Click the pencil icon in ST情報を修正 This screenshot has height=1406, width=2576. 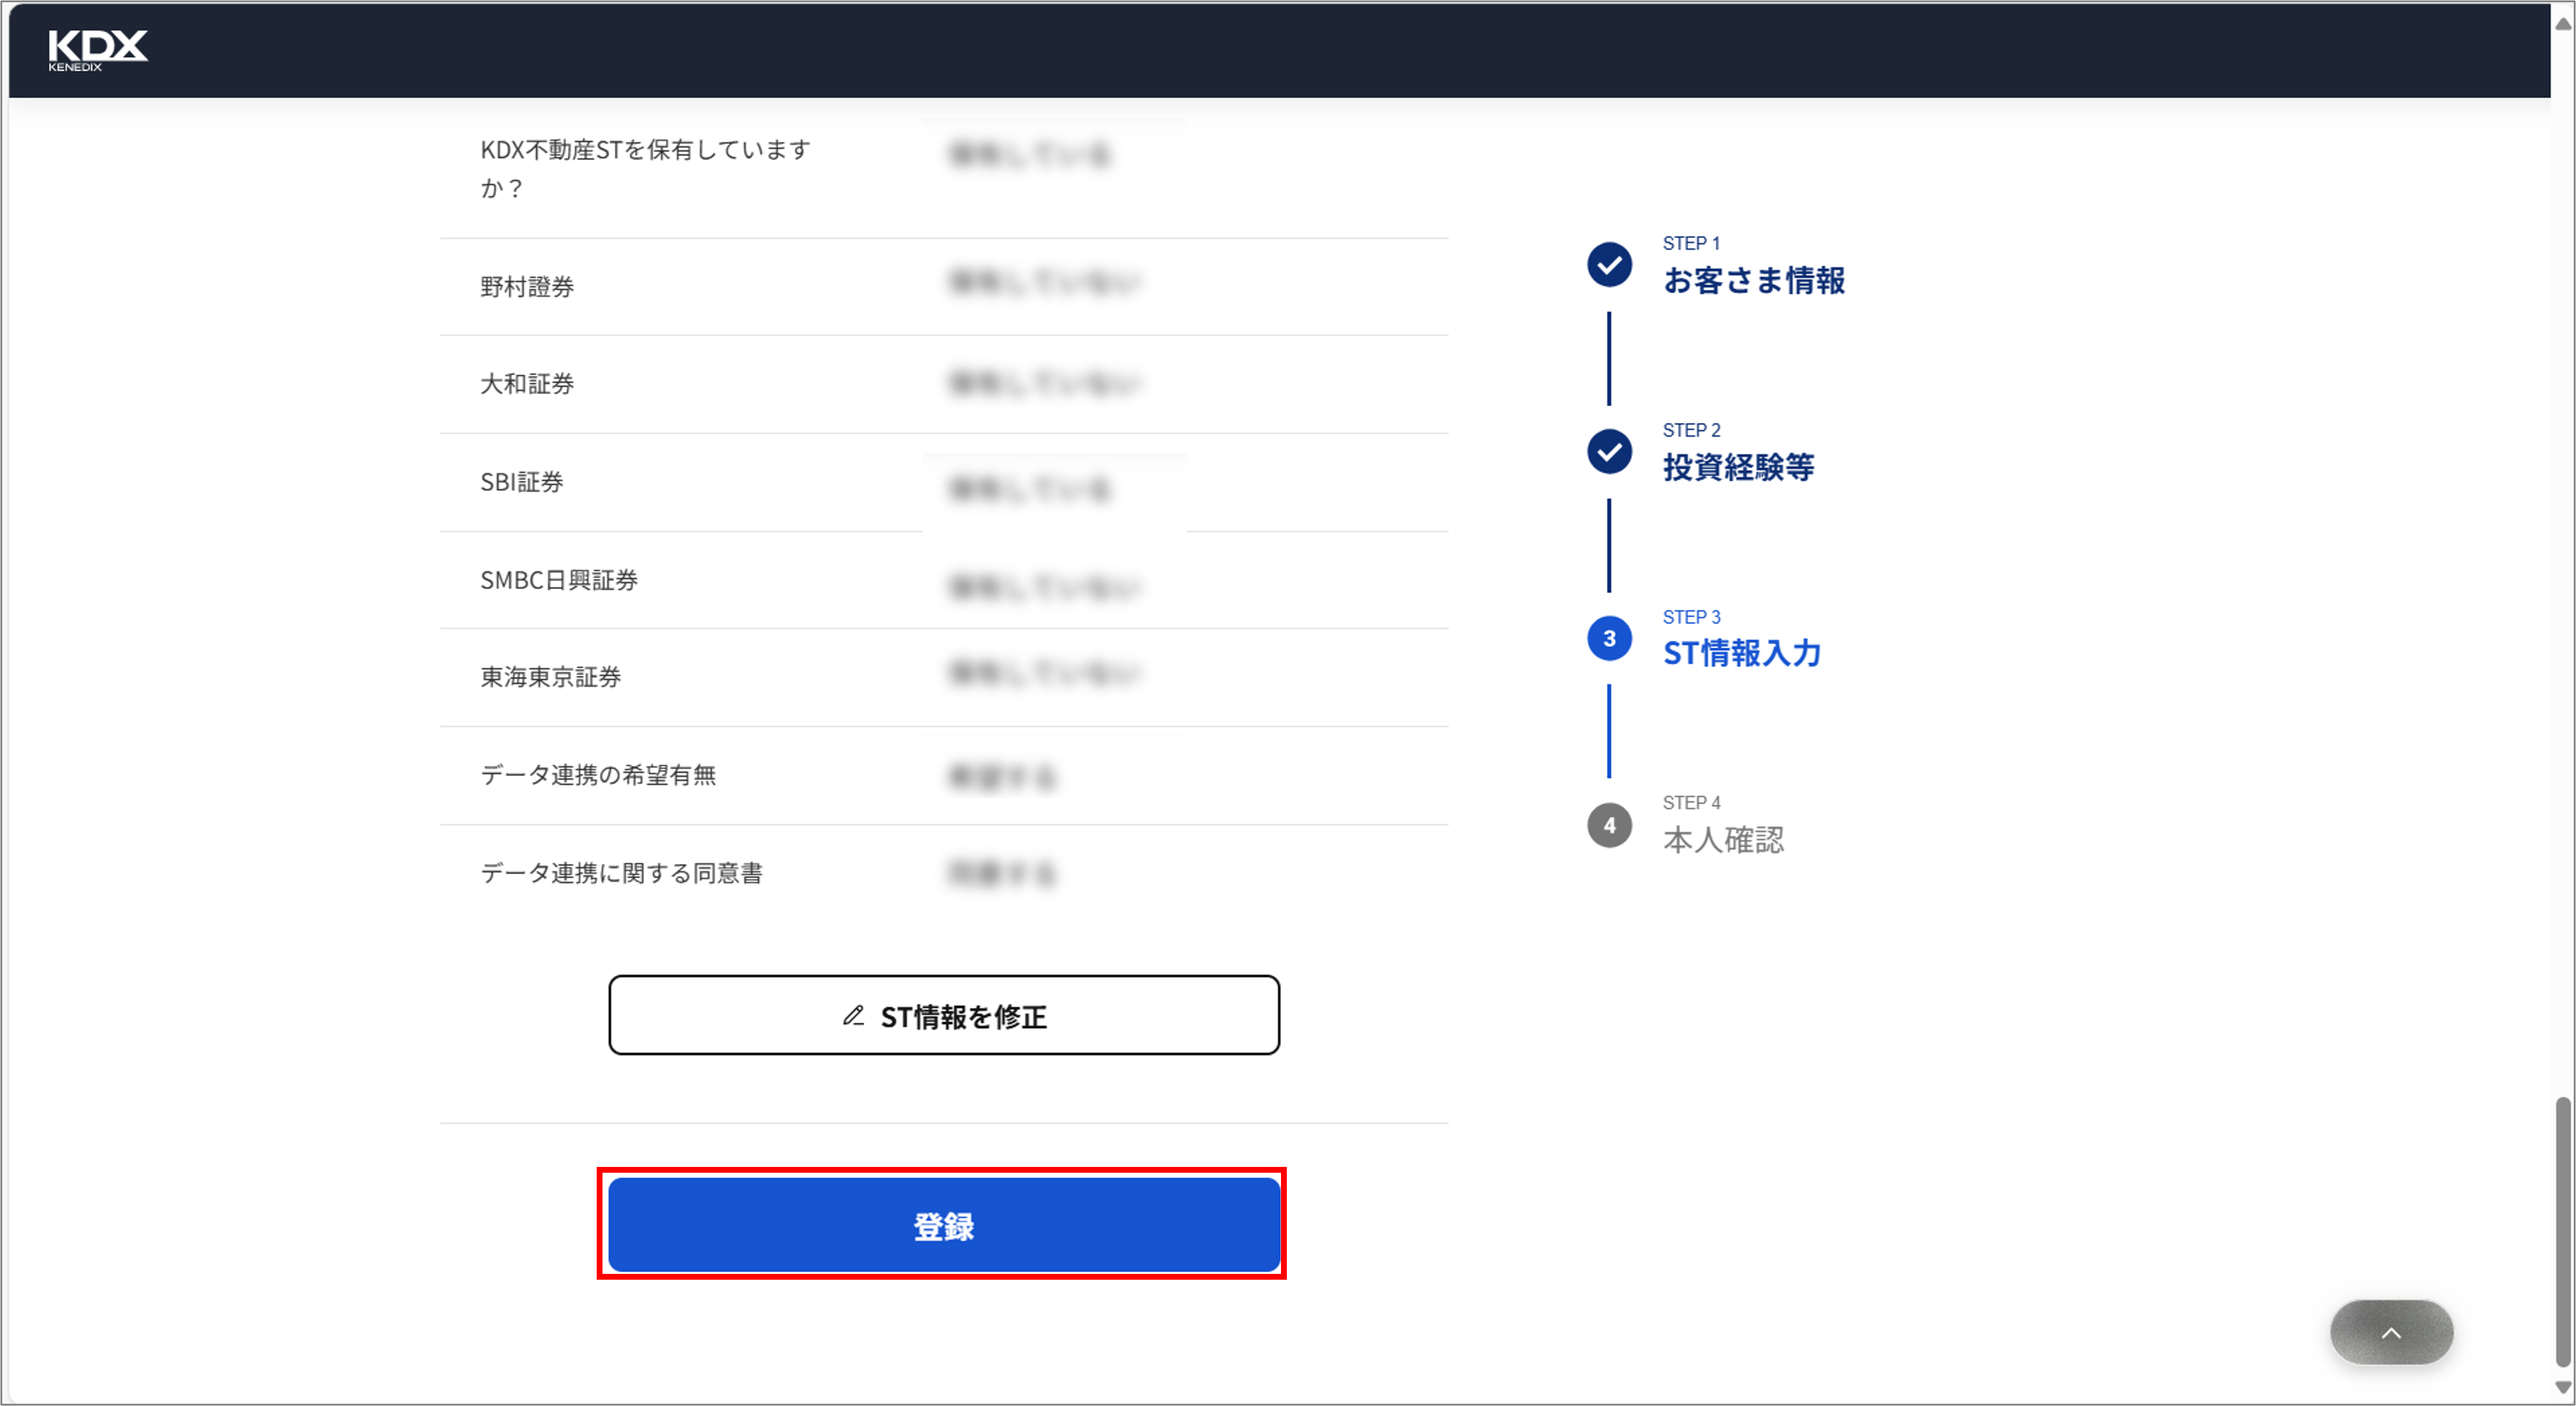(852, 1015)
